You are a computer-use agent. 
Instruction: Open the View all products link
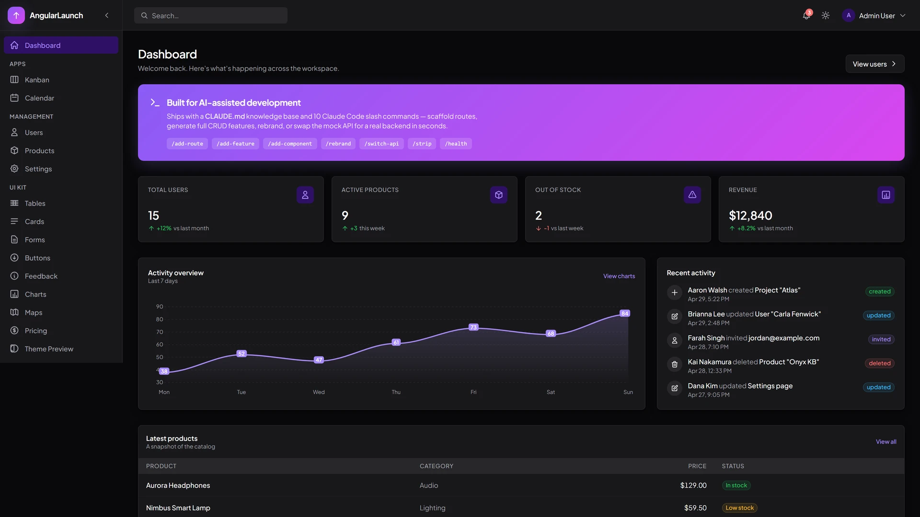886,442
